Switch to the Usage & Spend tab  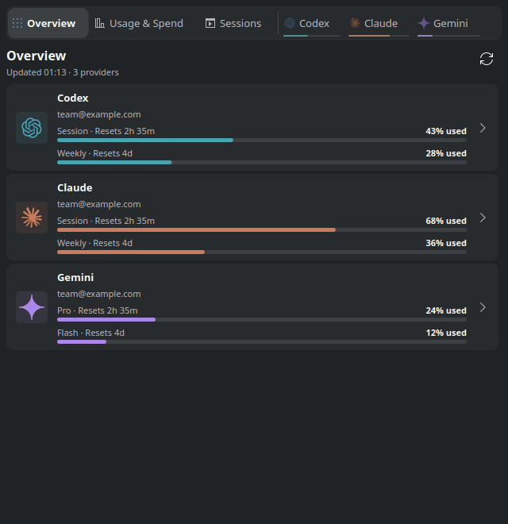coord(139,23)
